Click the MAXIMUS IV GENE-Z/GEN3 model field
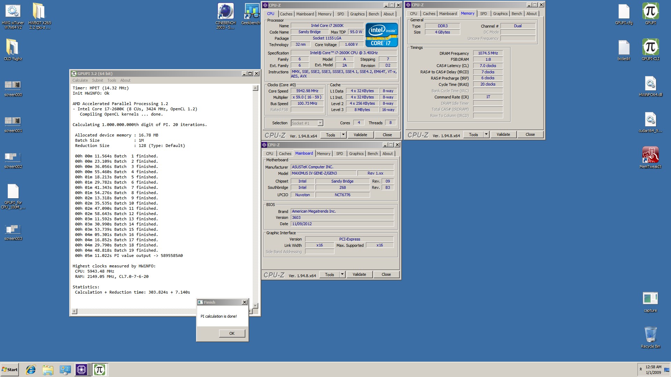Screen dimensions: 671x377 (x=324, y=173)
